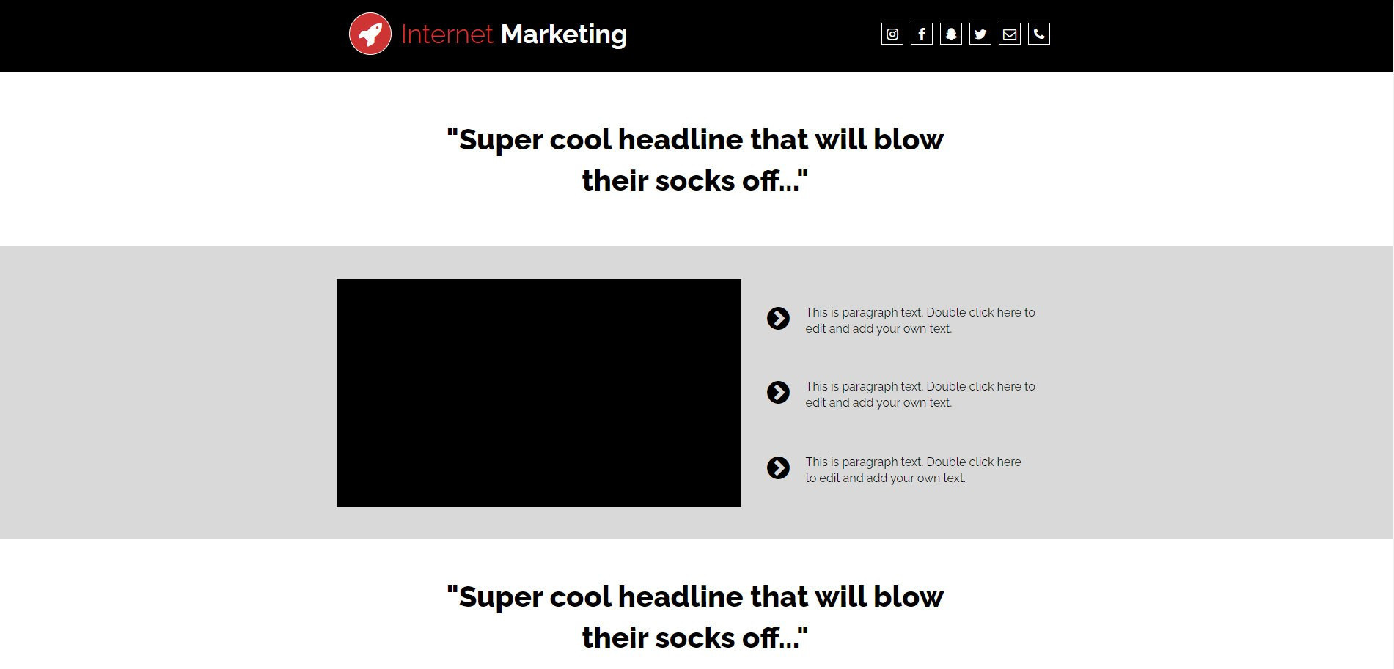
Task: Click the middle chevron bullet icon
Action: [778, 393]
